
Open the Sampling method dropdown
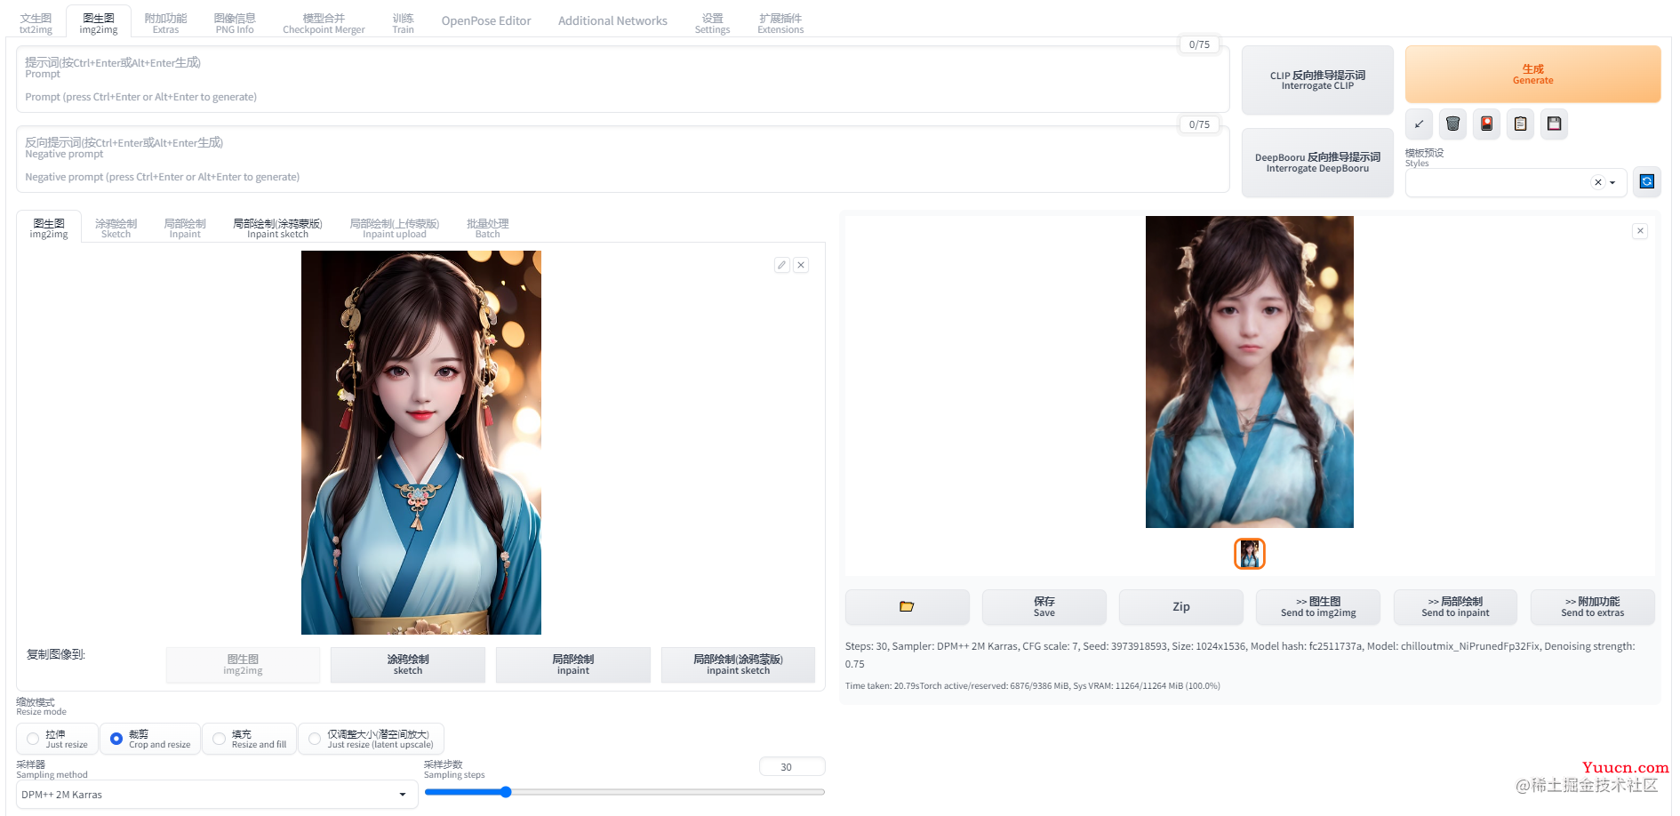click(217, 795)
